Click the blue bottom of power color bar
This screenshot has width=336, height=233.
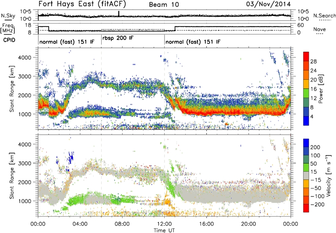click(x=306, y=121)
